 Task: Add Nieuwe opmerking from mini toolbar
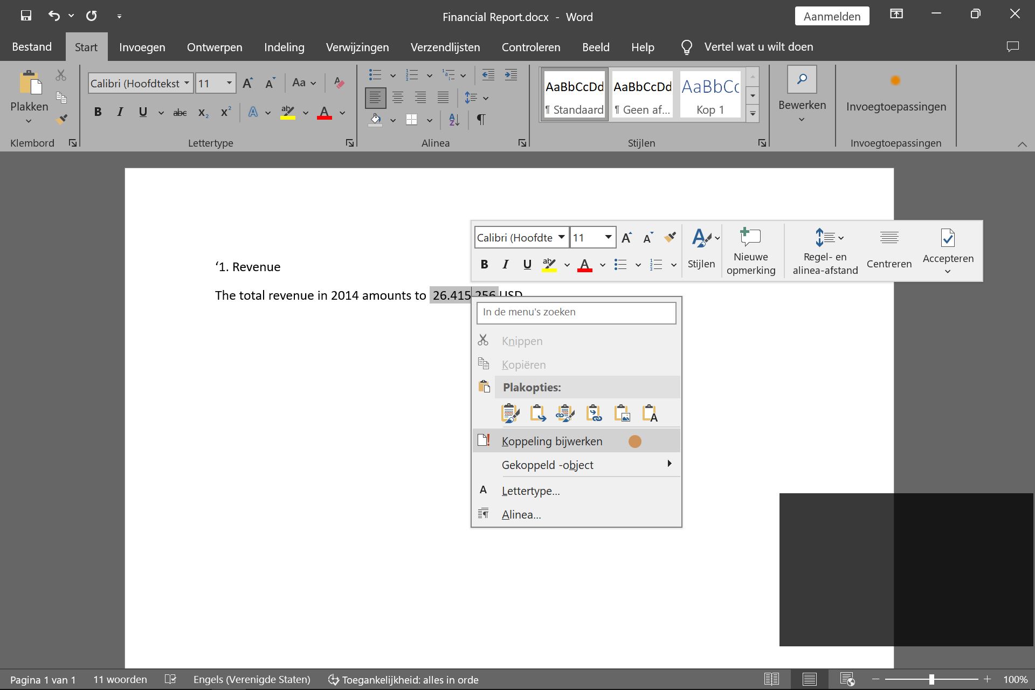click(x=751, y=251)
